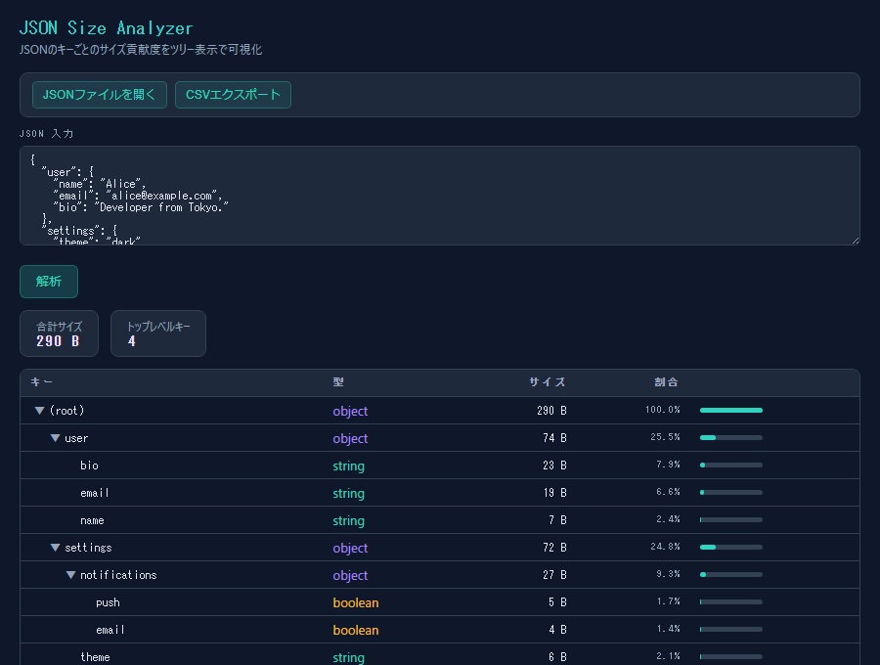
Task: Click the 9.3% percentage value
Action: coord(668,574)
